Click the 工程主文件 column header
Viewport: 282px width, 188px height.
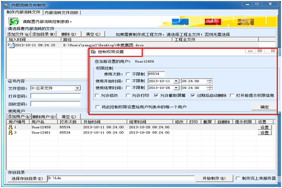click(216, 40)
